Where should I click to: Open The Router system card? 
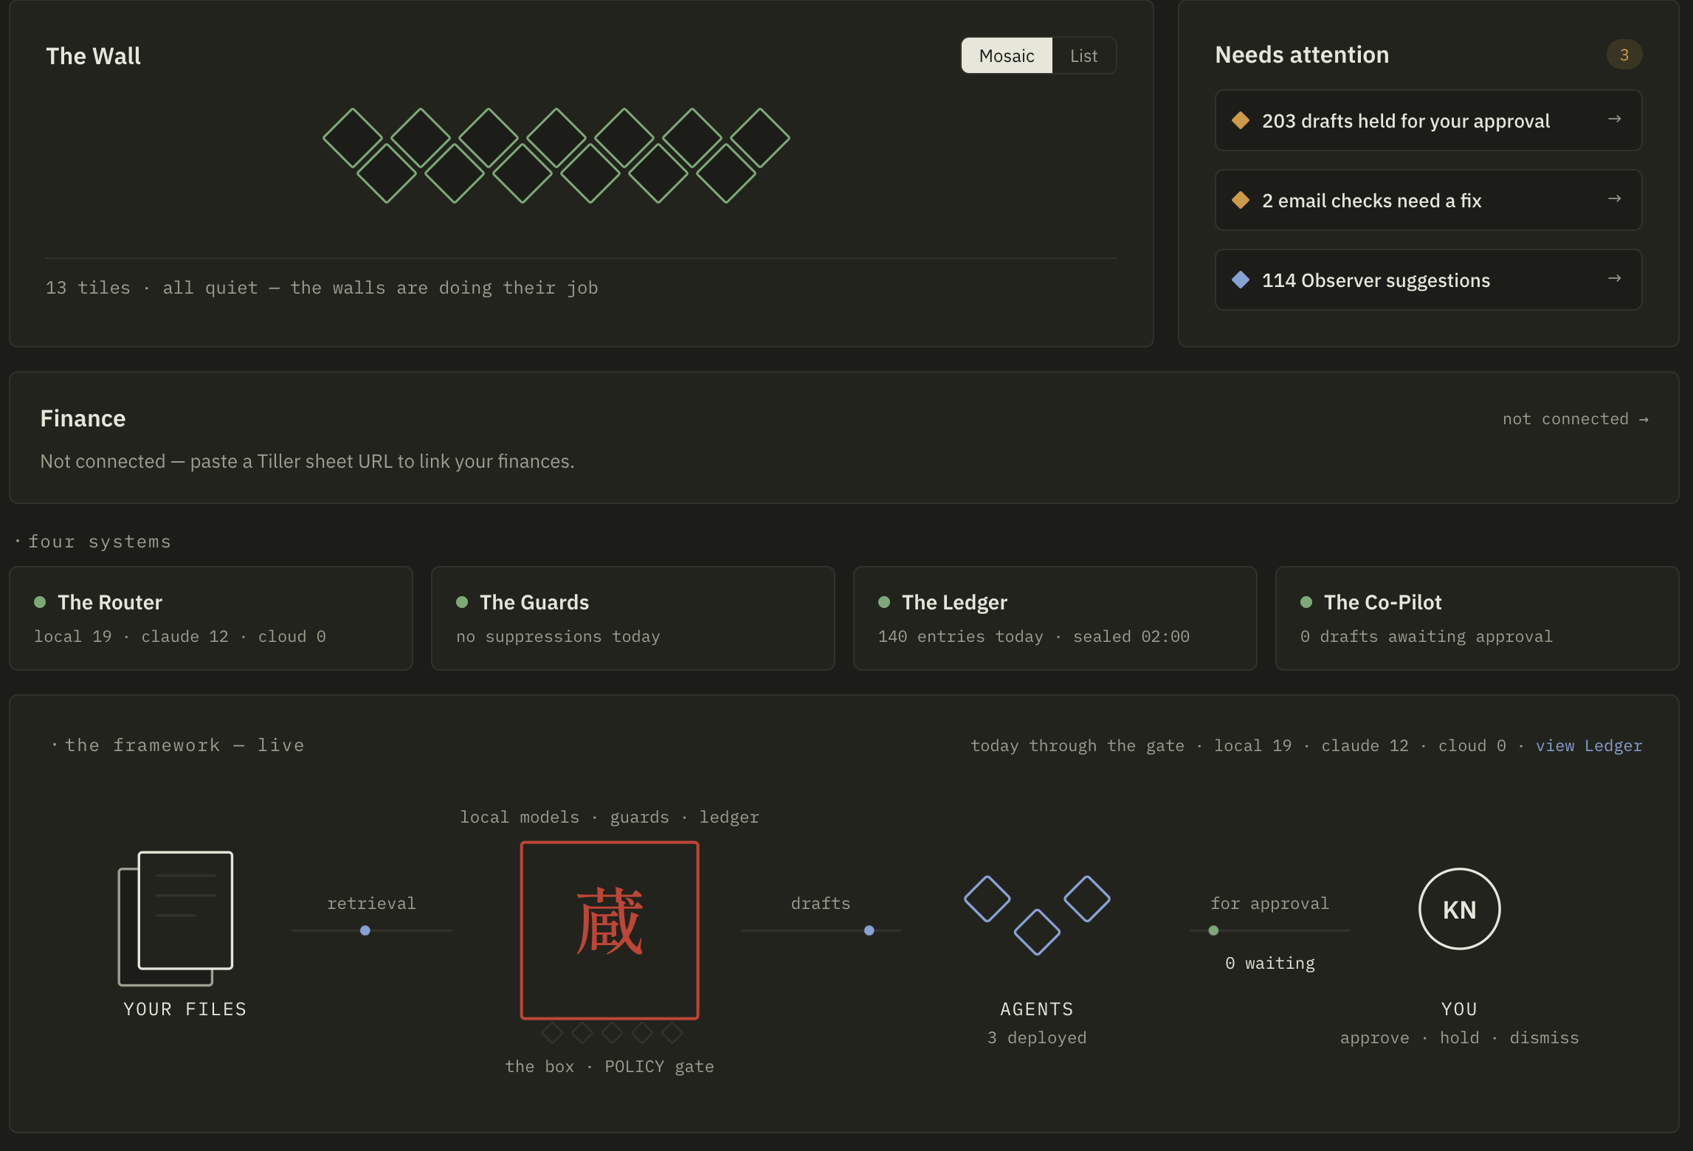click(211, 618)
